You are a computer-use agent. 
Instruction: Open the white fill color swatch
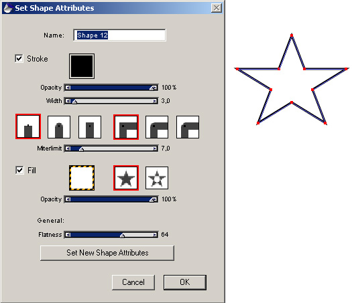[82, 178]
